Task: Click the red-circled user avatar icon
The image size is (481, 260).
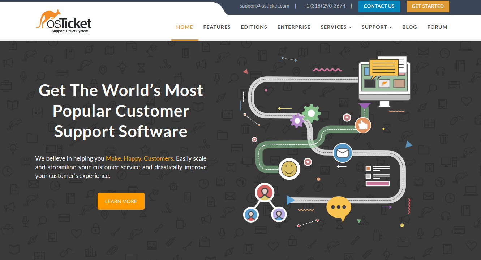Action: [265, 192]
